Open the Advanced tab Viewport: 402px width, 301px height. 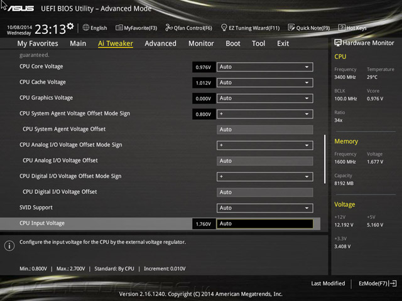[161, 43]
